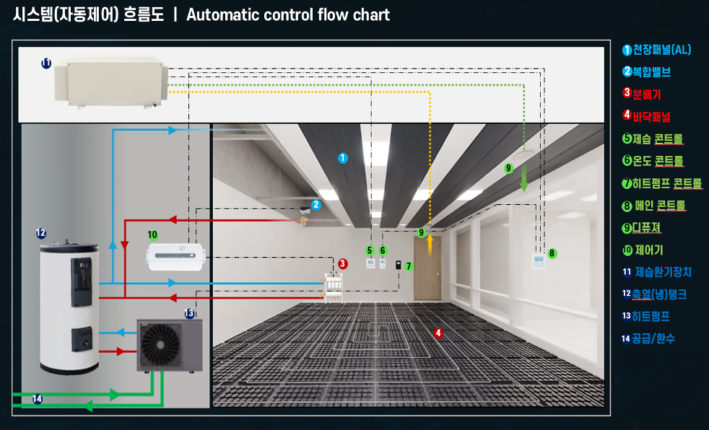
Task: Click the dehumidification control panel numbered 5
Action: [370, 263]
